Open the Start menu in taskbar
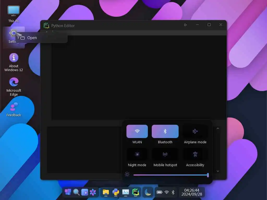The width and height of the screenshot is (267, 200). (x=68, y=192)
